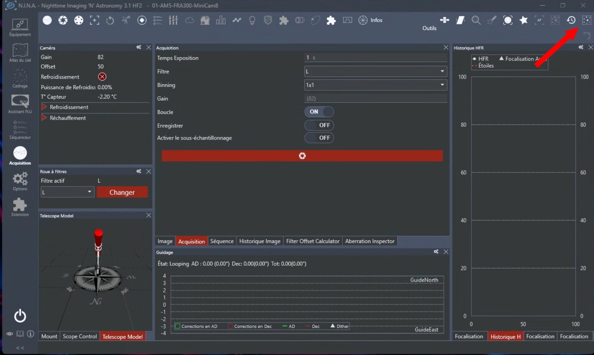Open the HFR history clock icon in Outils

point(571,20)
